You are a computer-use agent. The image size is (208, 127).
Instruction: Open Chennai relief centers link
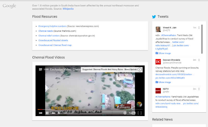[x=49, y=36]
